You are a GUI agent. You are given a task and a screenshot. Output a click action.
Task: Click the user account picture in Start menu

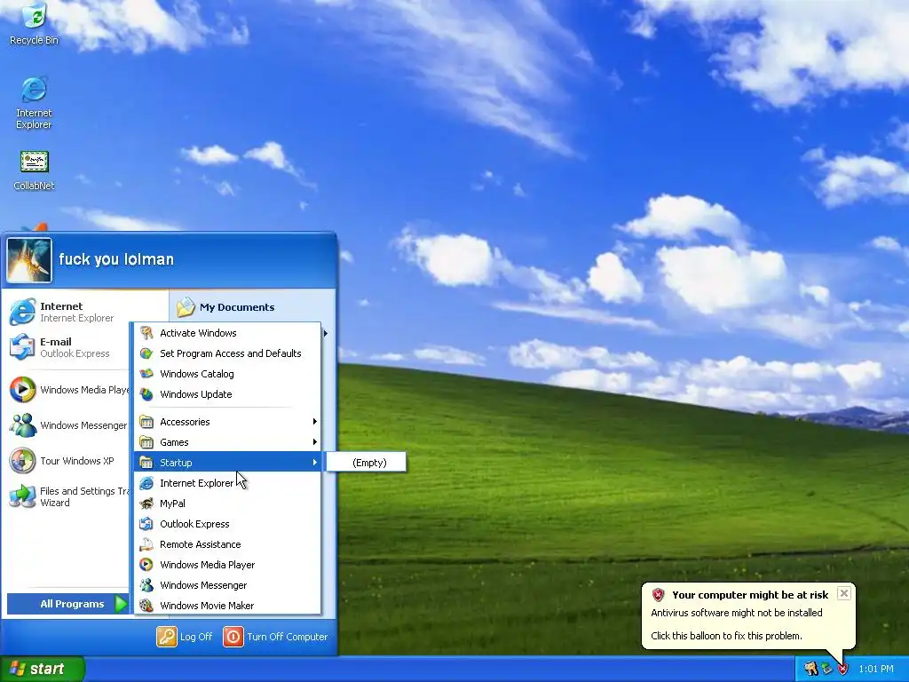click(x=29, y=260)
